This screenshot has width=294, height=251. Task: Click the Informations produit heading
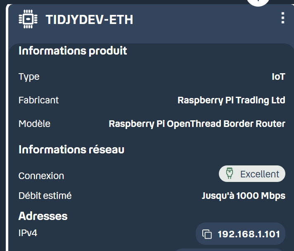coord(73,51)
